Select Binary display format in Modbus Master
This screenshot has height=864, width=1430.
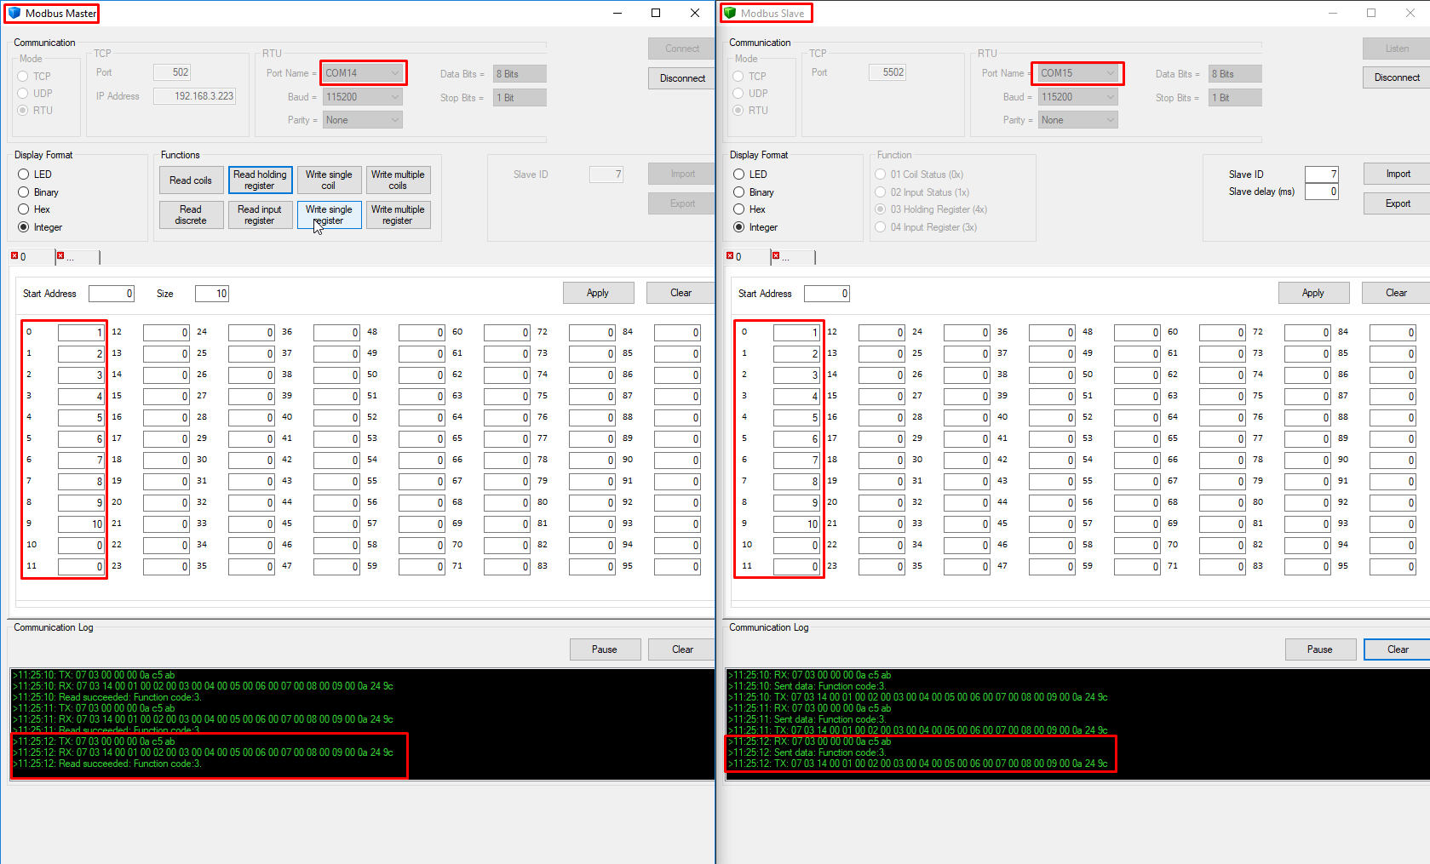click(x=24, y=192)
